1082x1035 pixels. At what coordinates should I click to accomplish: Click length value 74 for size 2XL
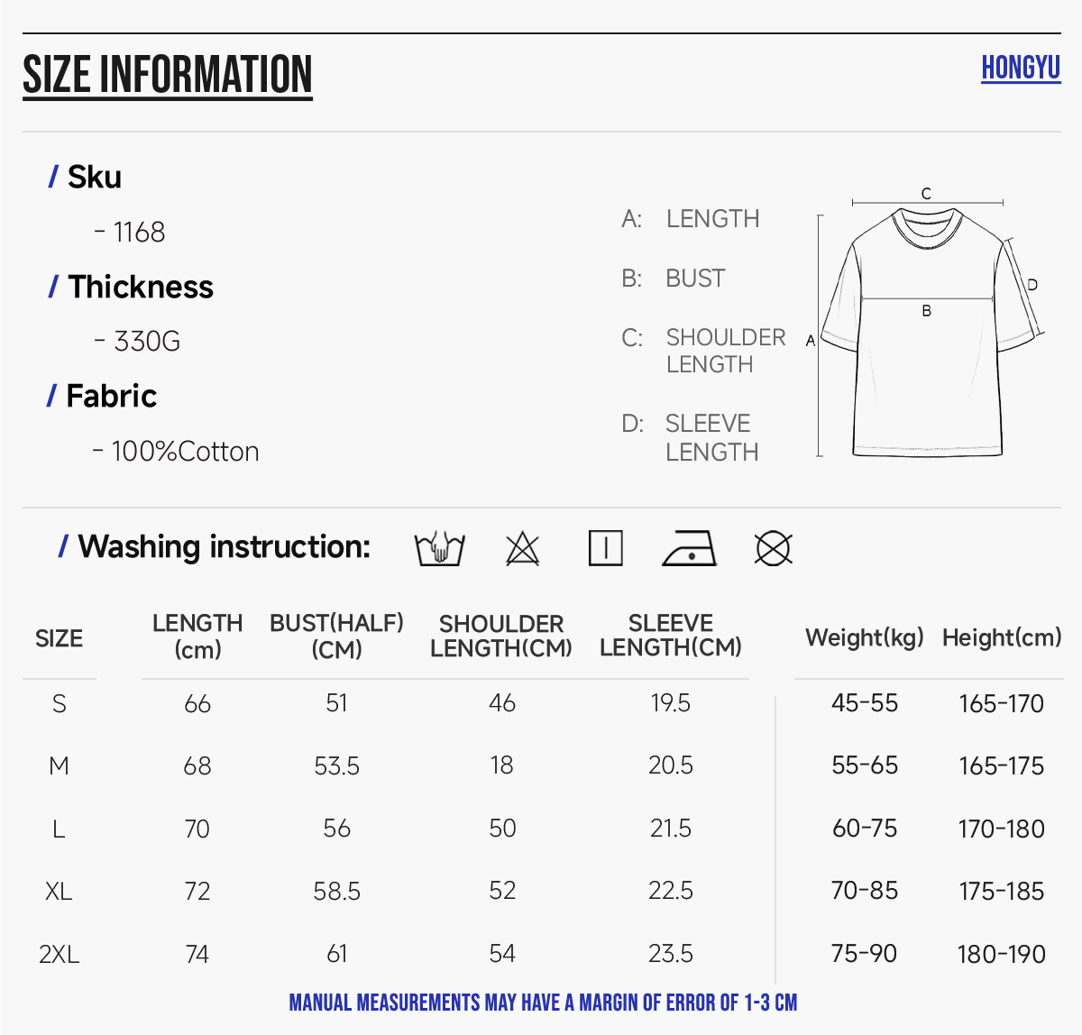pos(197,954)
